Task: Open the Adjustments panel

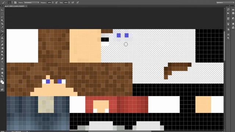Action: (233, 19)
